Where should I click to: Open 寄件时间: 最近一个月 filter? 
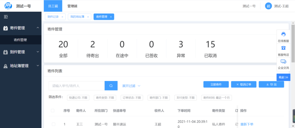[x=217, y=98]
